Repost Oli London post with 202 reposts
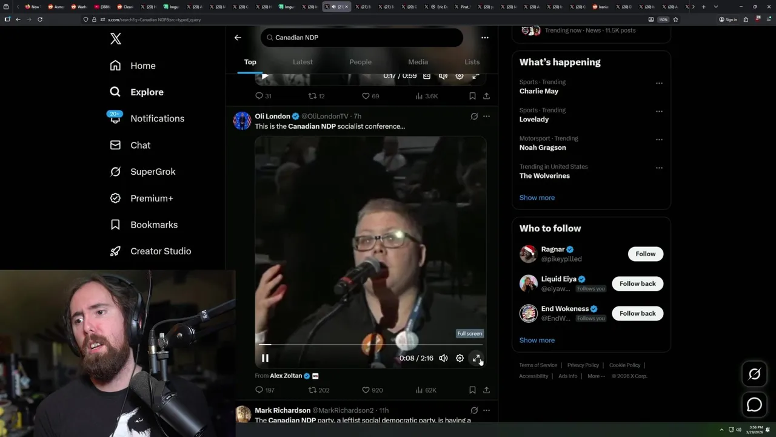Viewport: 776px width, 437px height. pos(319,390)
